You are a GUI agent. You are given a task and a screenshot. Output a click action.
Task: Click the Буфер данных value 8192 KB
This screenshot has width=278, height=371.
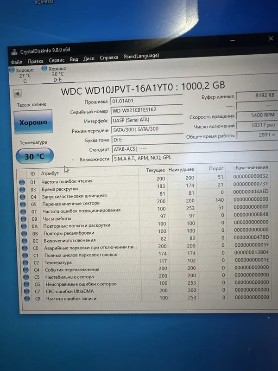(256, 96)
